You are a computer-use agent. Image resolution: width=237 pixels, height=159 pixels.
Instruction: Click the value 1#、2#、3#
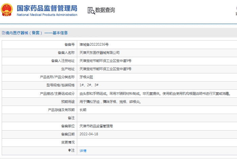89,85
